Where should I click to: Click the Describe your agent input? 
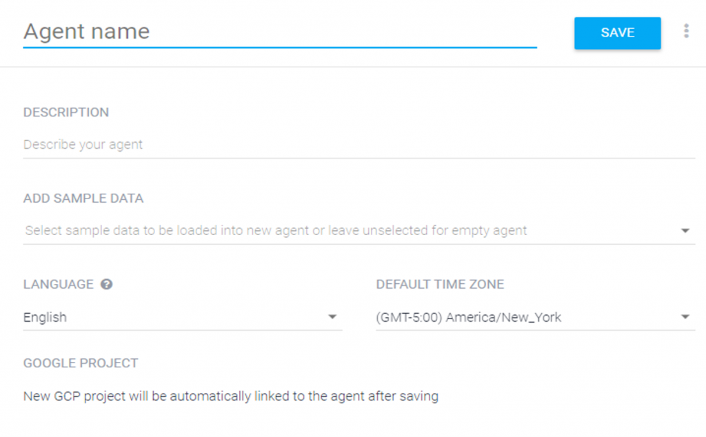[359, 145]
